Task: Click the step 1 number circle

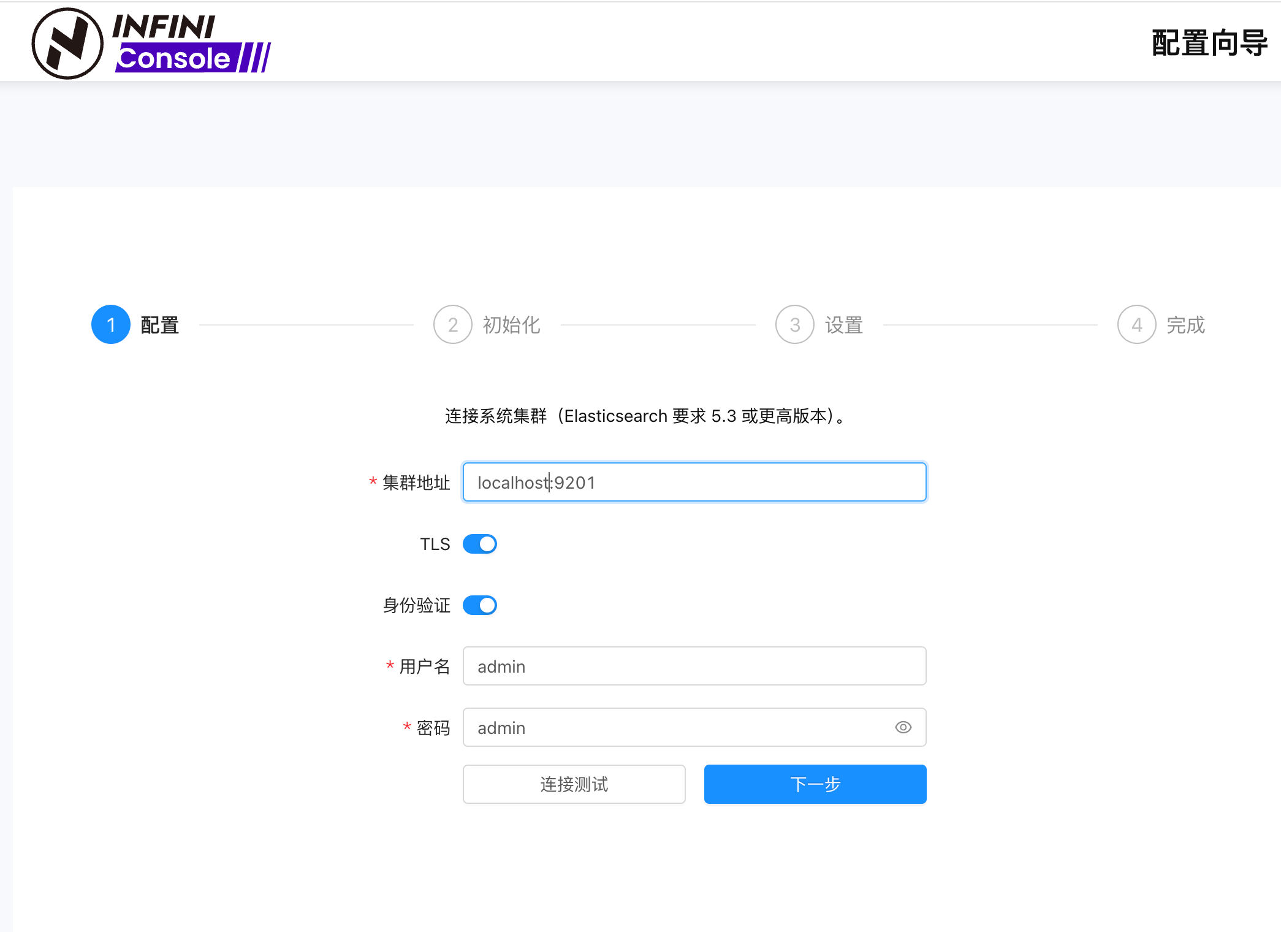Action: pyautogui.click(x=111, y=324)
